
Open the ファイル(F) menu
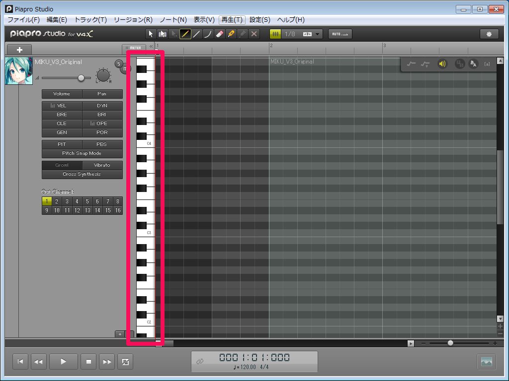pyautogui.click(x=23, y=20)
